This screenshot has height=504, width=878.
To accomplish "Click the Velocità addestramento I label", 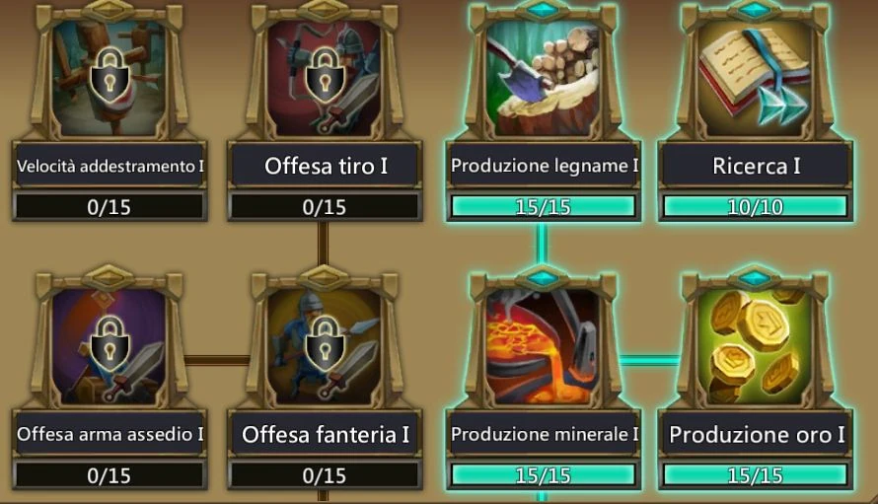I will (x=110, y=166).
